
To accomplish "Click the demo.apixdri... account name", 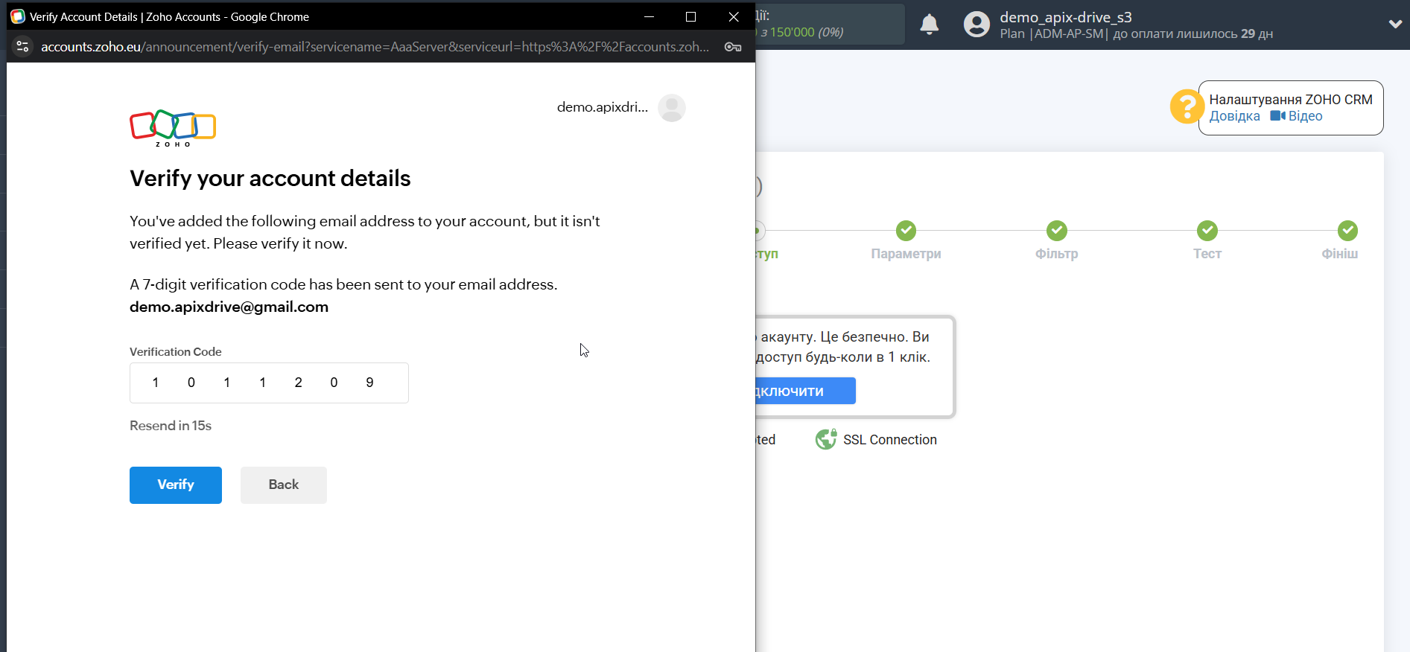I will (602, 107).
